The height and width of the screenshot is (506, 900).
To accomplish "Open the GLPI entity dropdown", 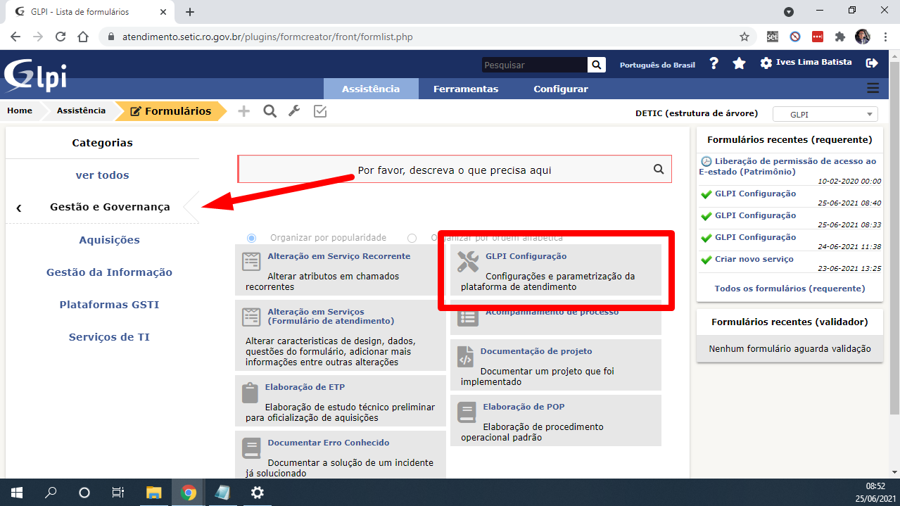I will [x=825, y=114].
